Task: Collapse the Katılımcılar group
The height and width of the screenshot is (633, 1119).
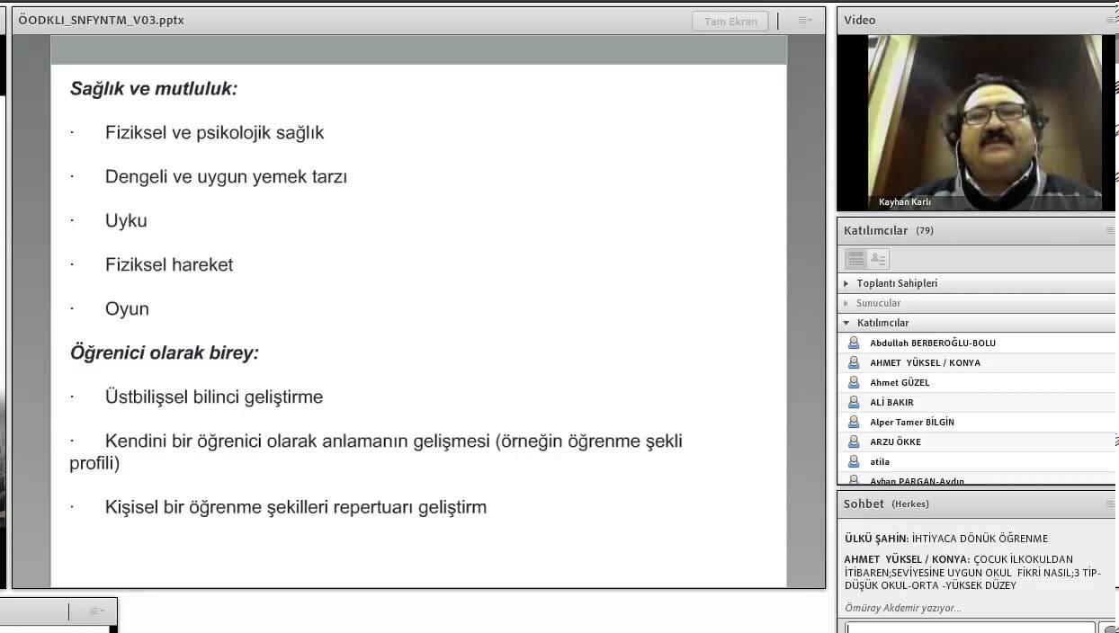Action: click(x=846, y=323)
